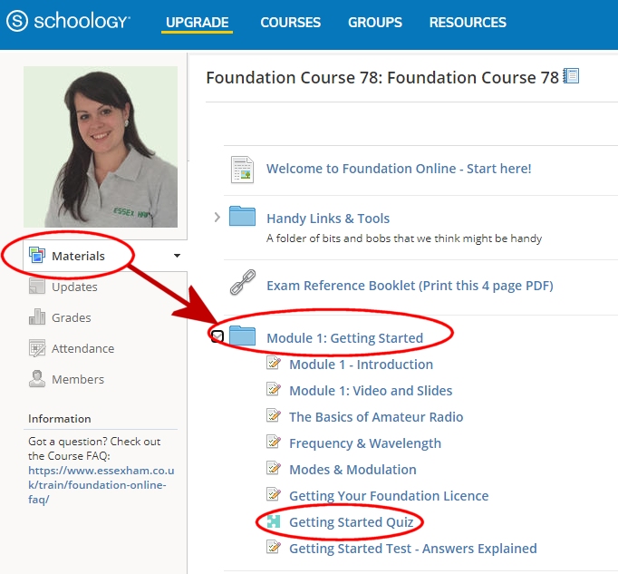Click the Getting Your Foundation Licence page icon
The height and width of the screenshot is (574, 618).
coord(274,494)
